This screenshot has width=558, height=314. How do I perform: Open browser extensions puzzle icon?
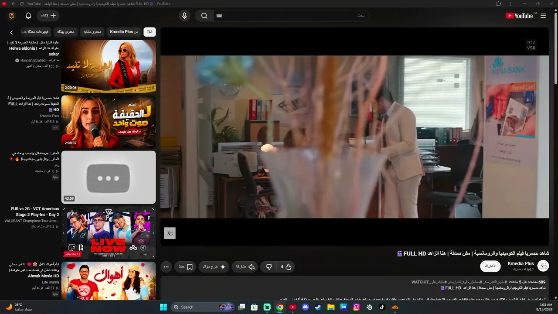(x=499, y=3)
